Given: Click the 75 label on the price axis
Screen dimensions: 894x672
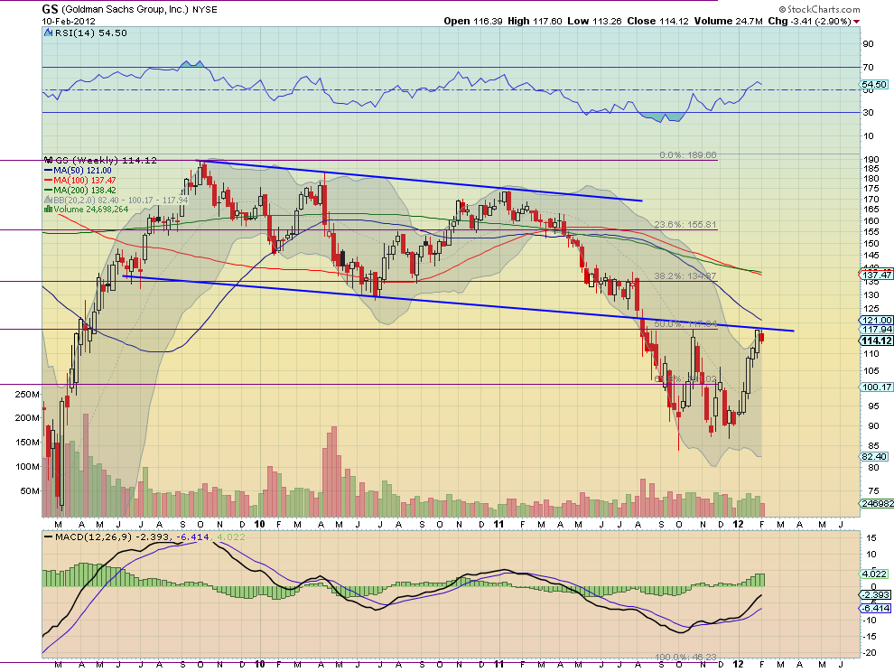Looking at the screenshot, I should click(x=873, y=490).
